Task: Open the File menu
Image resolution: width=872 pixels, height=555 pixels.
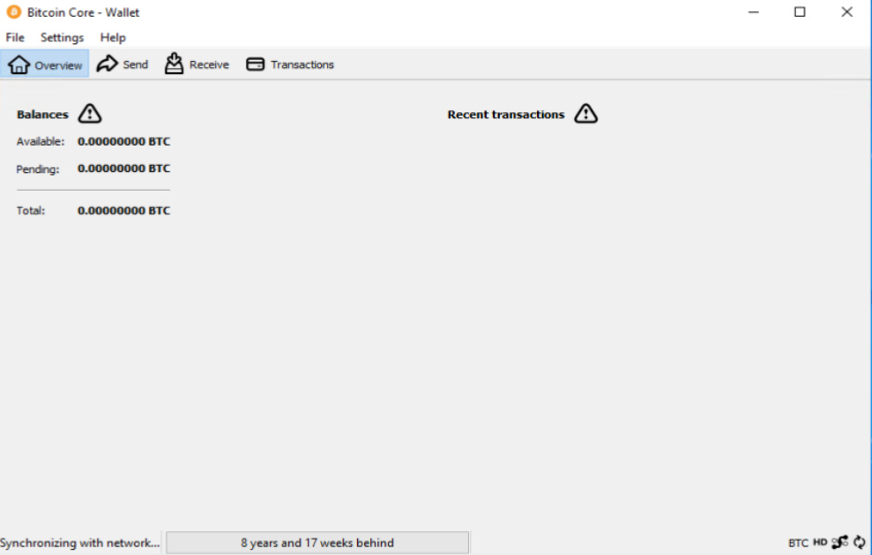Action: pyautogui.click(x=14, y=37)
